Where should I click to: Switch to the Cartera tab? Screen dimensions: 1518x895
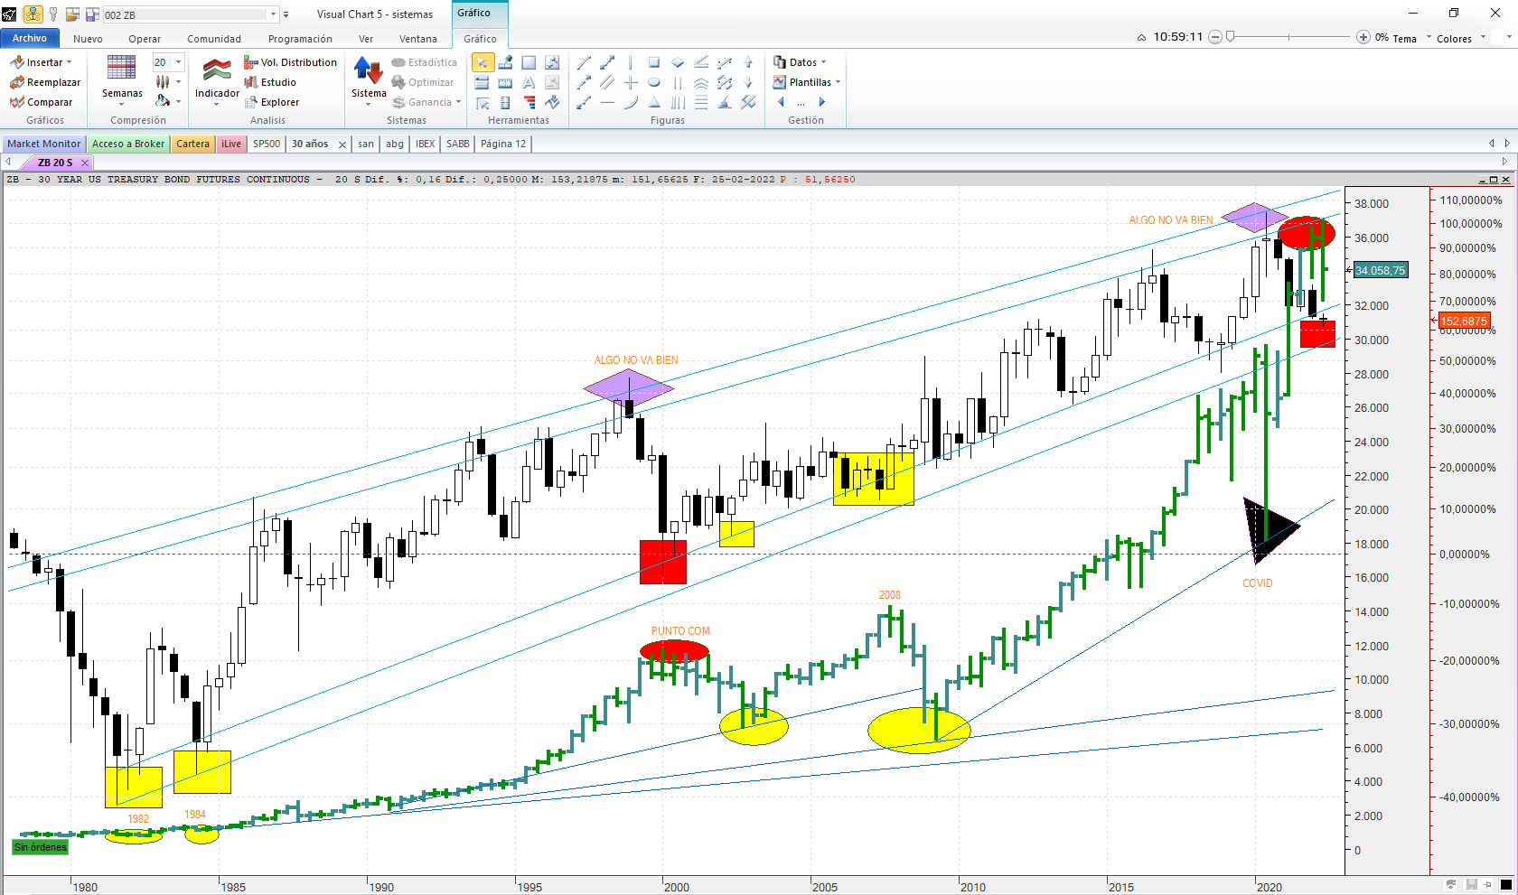(x=193, y=144)
